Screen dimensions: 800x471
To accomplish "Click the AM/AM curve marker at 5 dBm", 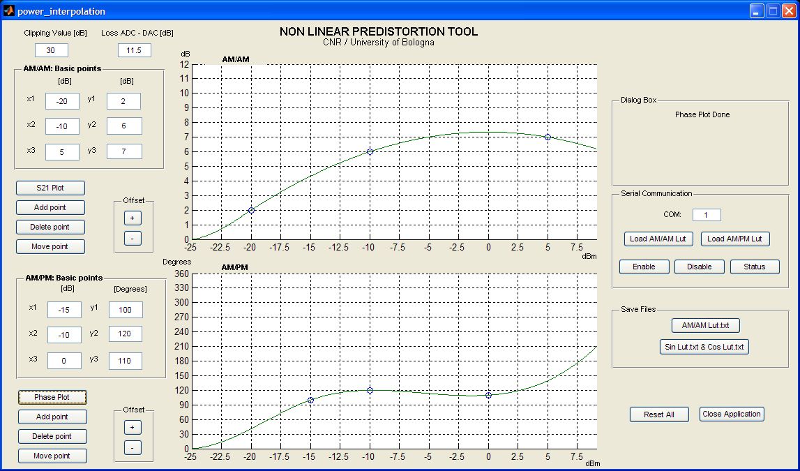I will point(548,137).
